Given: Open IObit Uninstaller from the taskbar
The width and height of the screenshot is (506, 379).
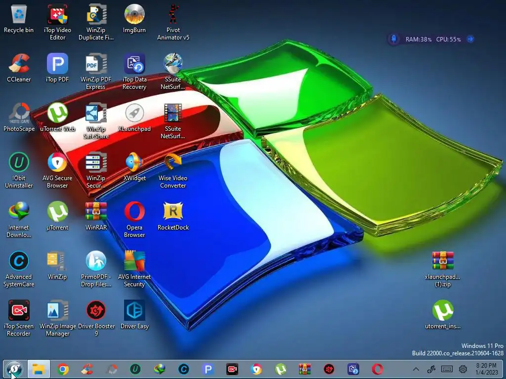Looking at the screenshot, I should (x=135, y=369).
